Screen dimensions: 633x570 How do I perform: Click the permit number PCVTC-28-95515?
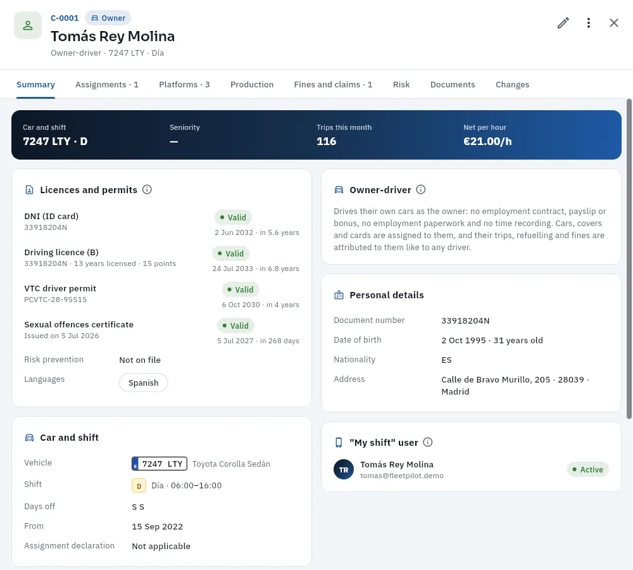point(55,300)
